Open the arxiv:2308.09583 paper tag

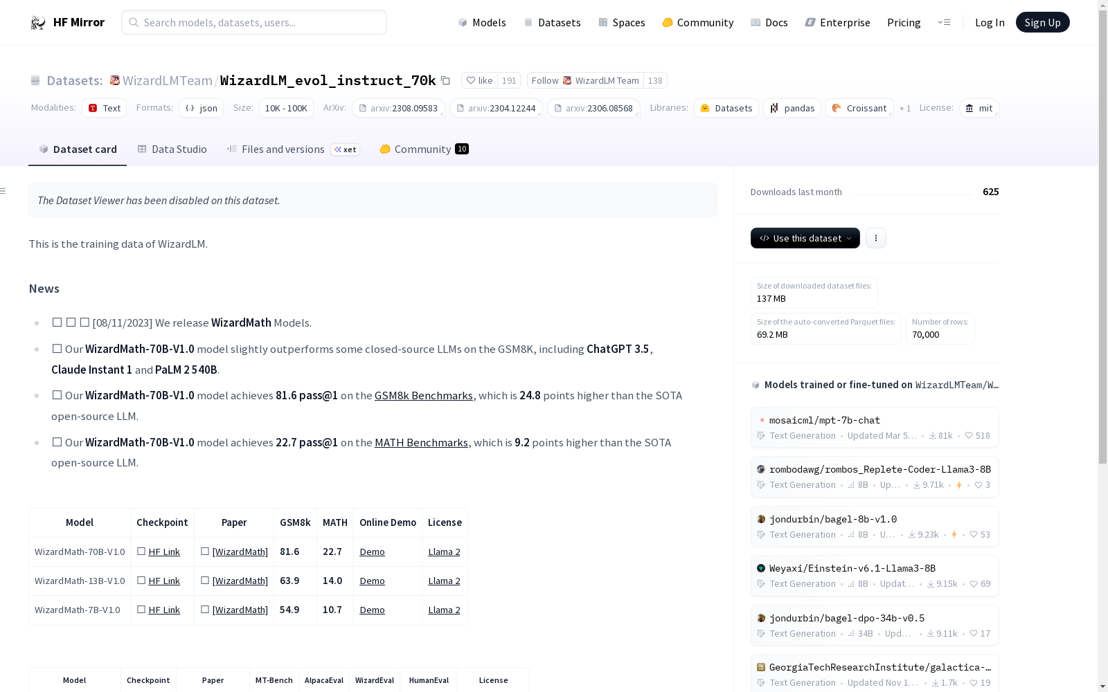click(398, 108)
